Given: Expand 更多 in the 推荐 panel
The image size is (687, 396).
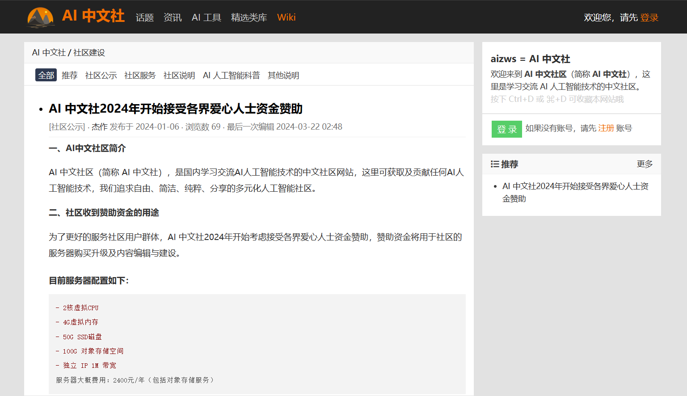Looking at the screenshot, I should [645, 164].
